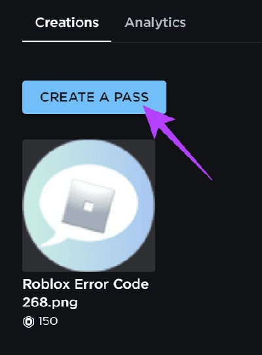Click the Analytics label text
This screenshot has width=262, height=355.
click(x=155, y=22)
